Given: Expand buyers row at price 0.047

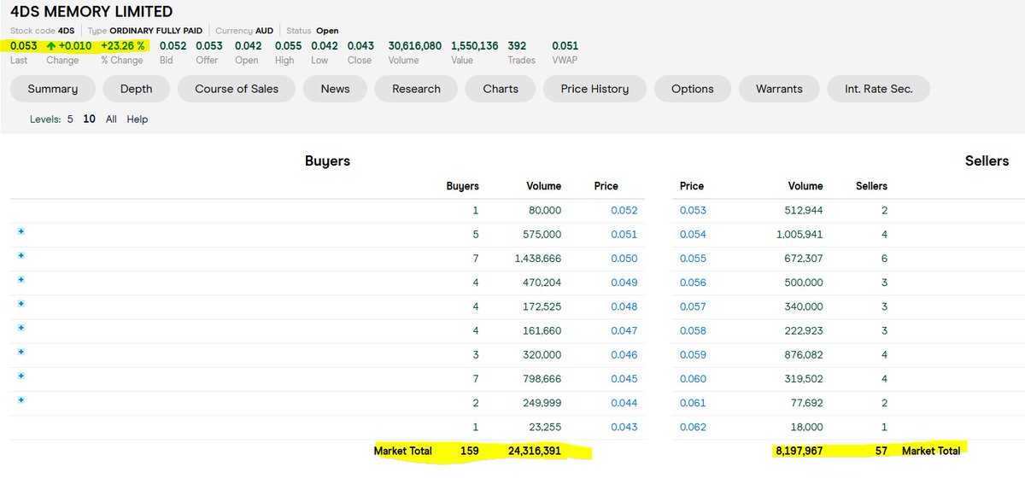Looking at the screenshot, I should click(x=21, y=328).
